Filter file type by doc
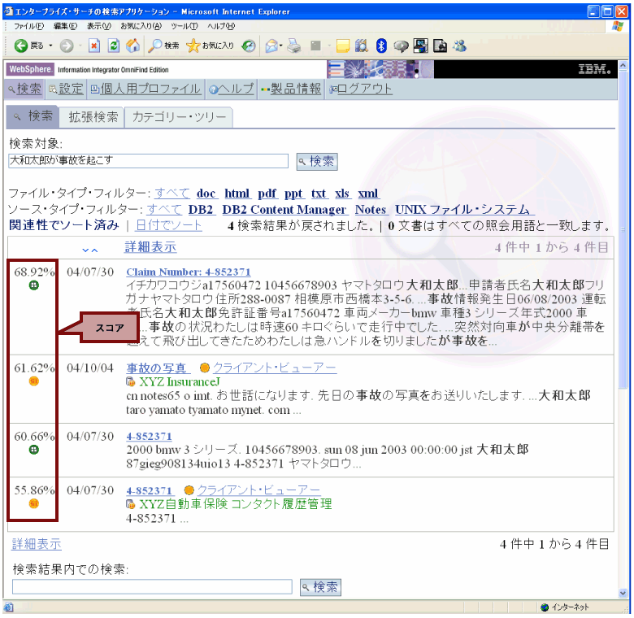The width and height of the screenshot is (634, 618). coord(206,194)
